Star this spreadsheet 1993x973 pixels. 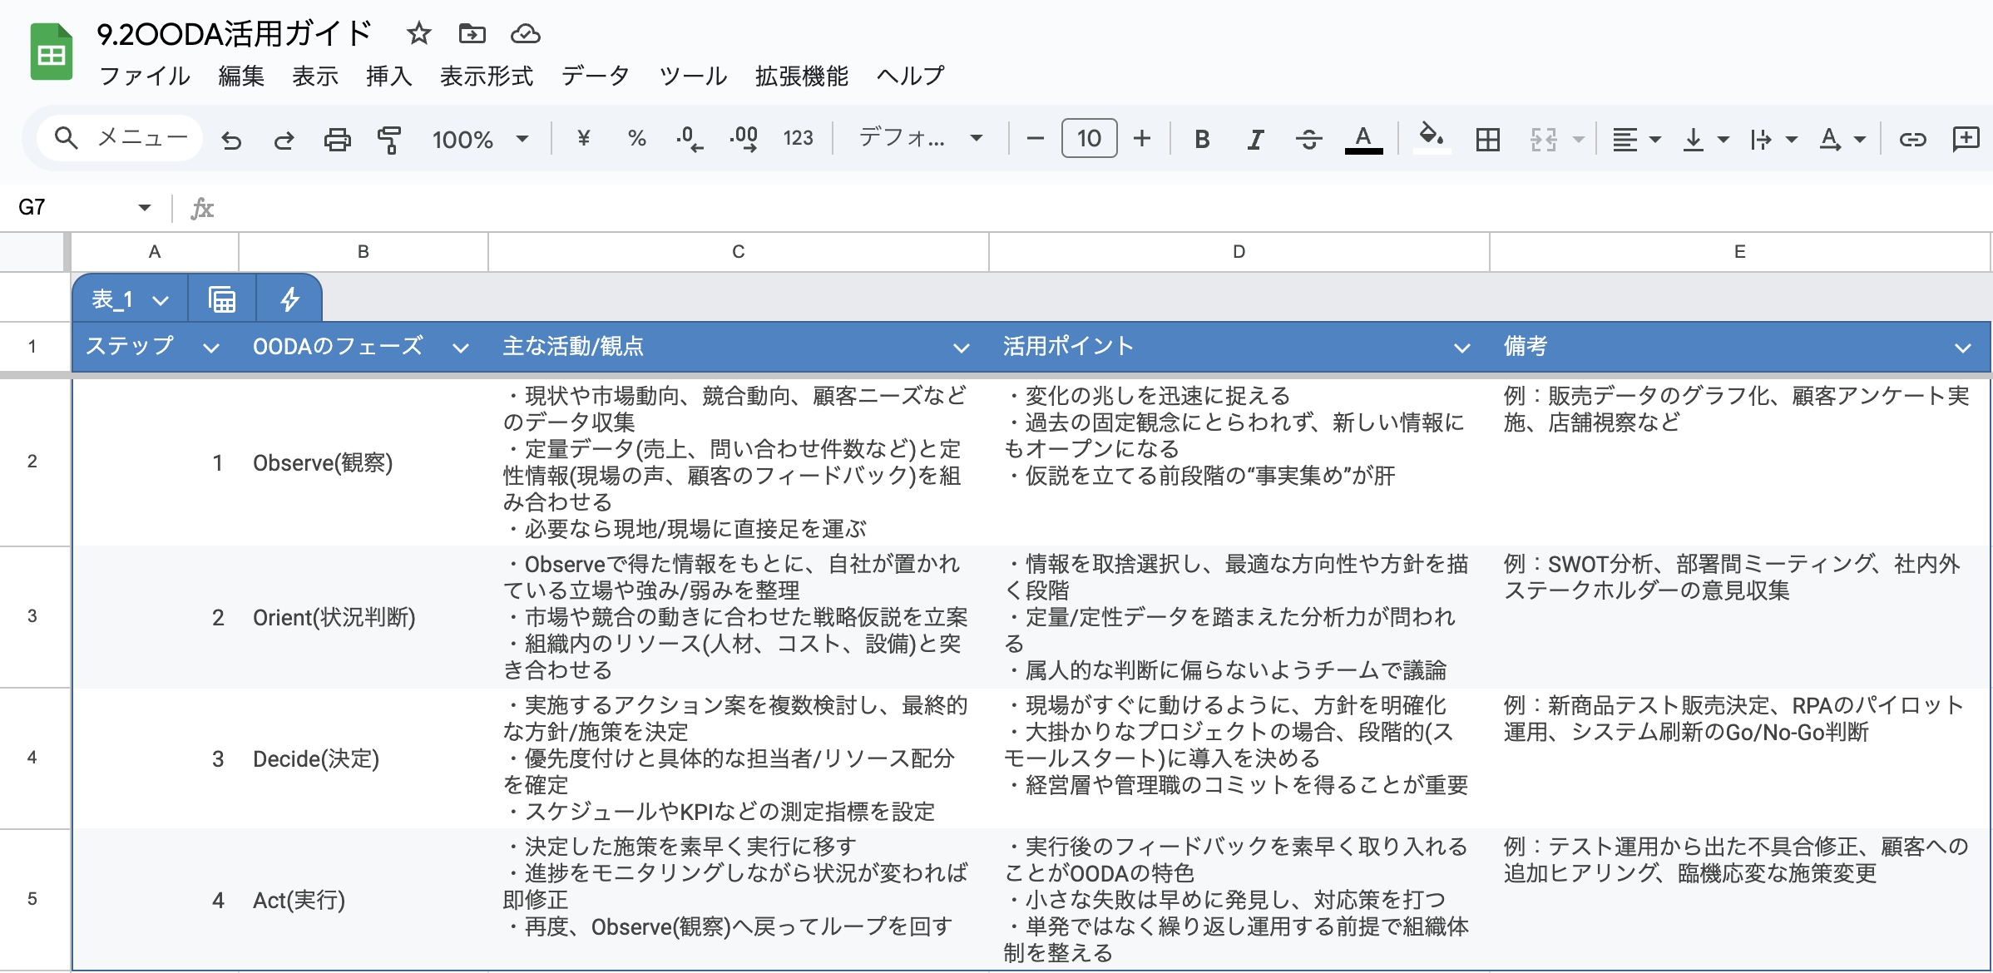[x=419, y=34]
